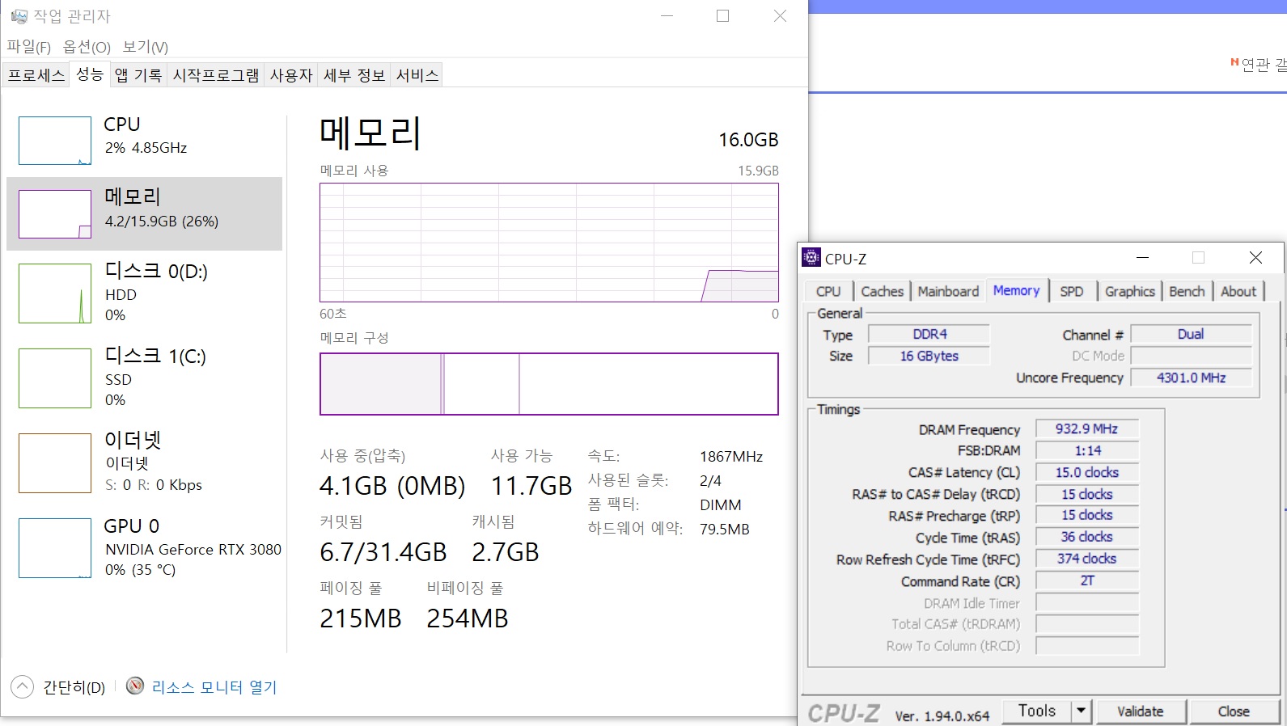Select GPU 0 NVIDIA GeForce graph icon
This screenshot has height=726, width=1287.
[55, 548]
